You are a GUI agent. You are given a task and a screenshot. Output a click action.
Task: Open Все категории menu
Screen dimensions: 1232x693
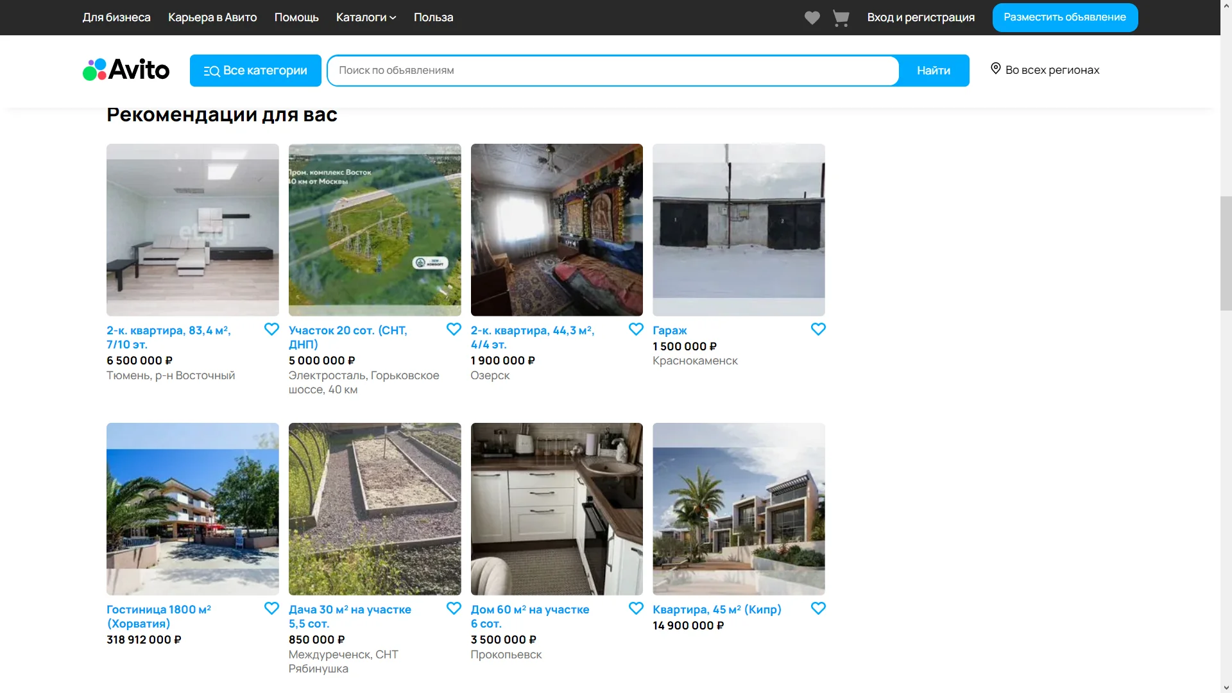click(x=255, y=71)
